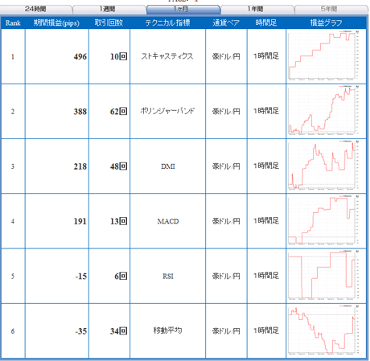Click the 通貨ペア column header

click(x=226, y=23)
